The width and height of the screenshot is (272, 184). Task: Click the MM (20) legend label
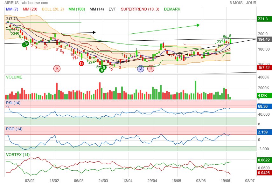tap(30, 9)
